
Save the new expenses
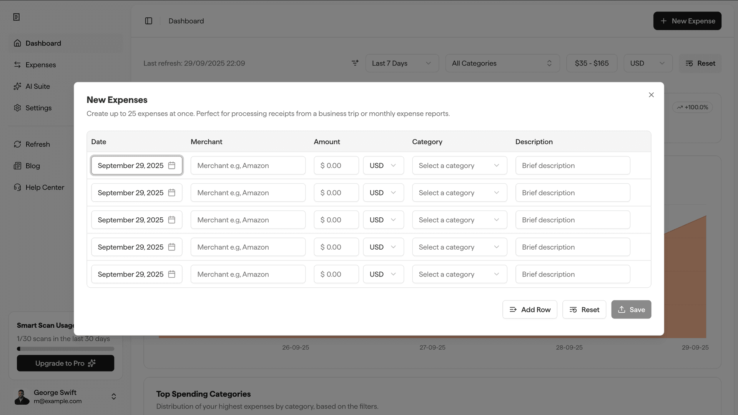(x=631, y=309)
